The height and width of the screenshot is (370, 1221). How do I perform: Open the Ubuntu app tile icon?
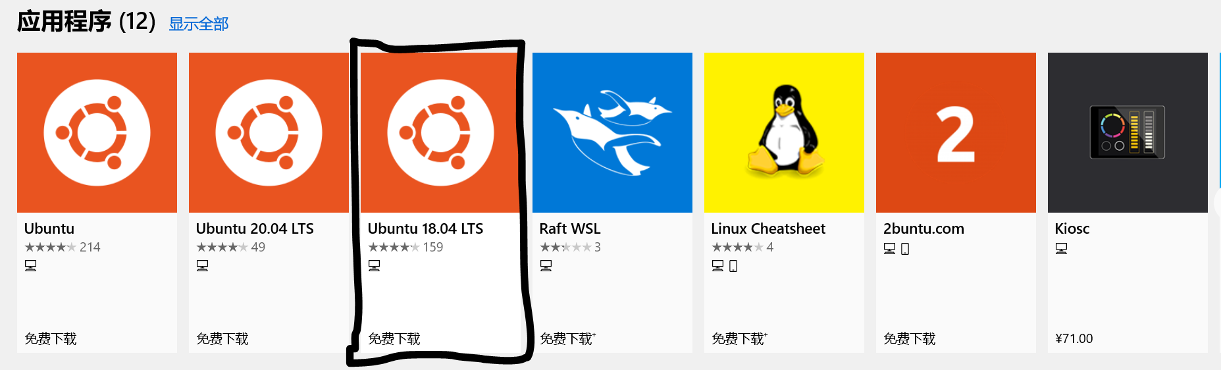click(x=97, y=132)
